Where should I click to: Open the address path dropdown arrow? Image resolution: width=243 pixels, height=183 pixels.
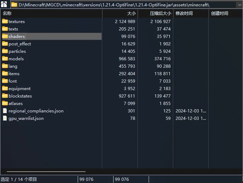tap(239, 5)
